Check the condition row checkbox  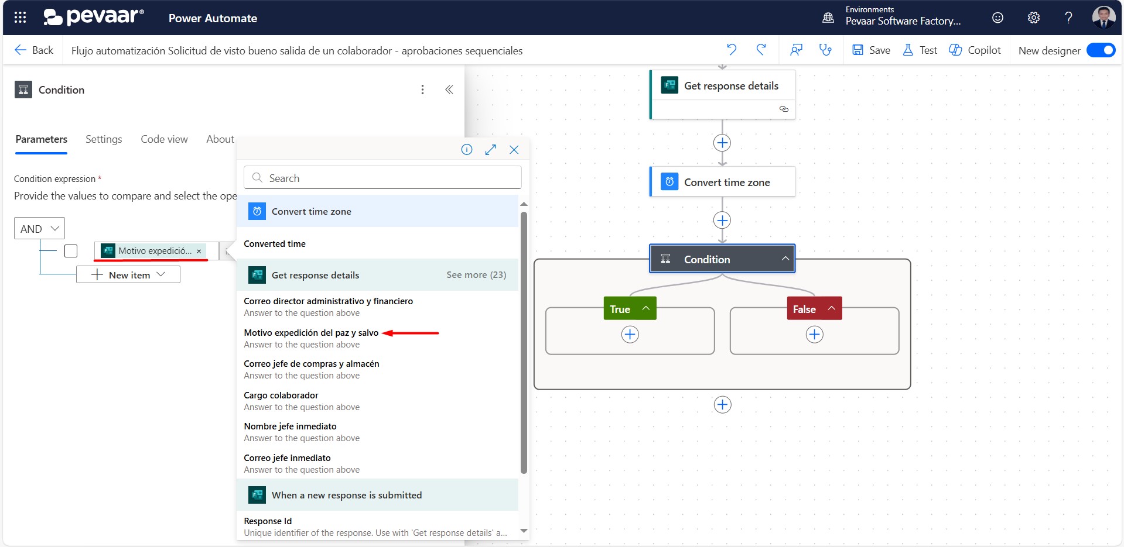(x=71, y=251)
